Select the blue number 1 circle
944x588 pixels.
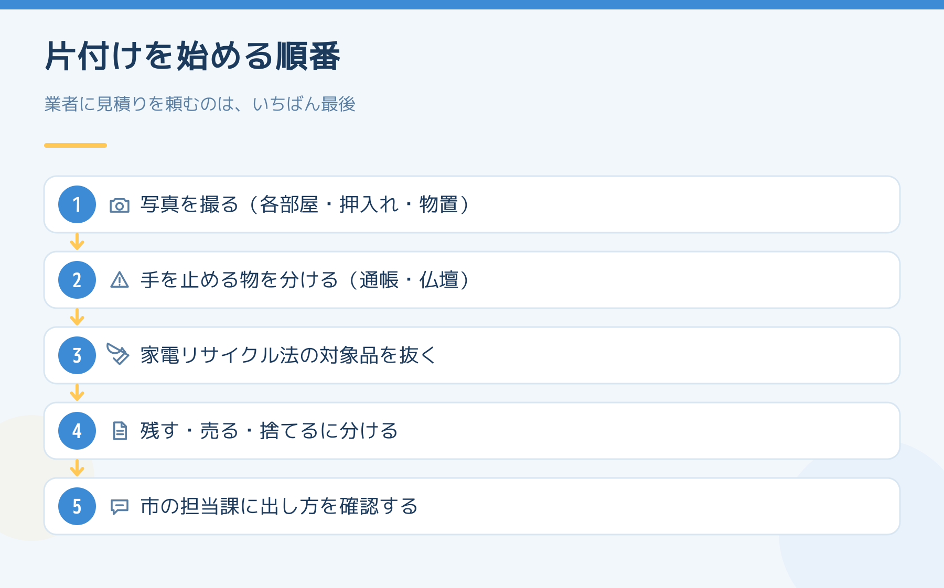pyautogui.click(x=77, y=204)
